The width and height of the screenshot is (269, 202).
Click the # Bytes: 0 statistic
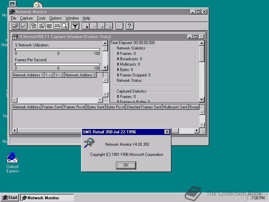pos(125,70)
